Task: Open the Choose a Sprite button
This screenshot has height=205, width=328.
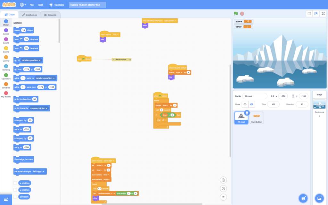Action: [x=303, y=198]
